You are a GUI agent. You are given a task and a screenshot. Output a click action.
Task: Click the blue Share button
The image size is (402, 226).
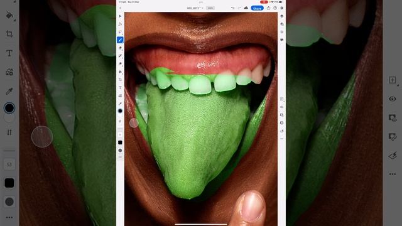point(257,8)
